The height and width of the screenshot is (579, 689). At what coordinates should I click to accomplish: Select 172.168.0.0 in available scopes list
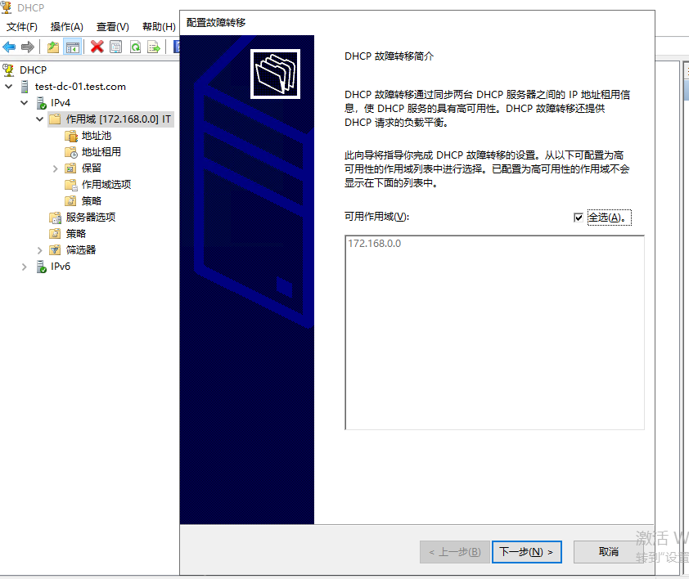coord(375,244)
